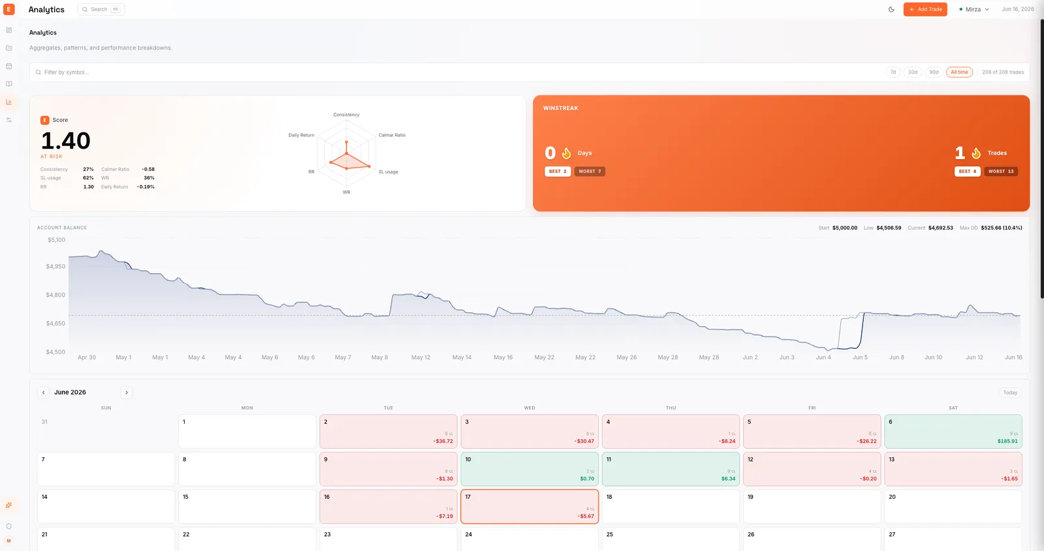Screen dimensions: 1044x551
Task: Open the calendar icon in sidebar
Action: tap(9, 66)
